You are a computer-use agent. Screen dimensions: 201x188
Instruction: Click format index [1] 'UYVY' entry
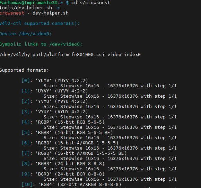tap(55, 91)
